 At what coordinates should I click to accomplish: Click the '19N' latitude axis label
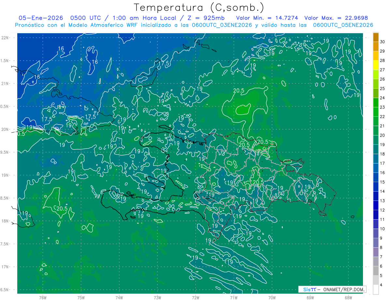6,175
